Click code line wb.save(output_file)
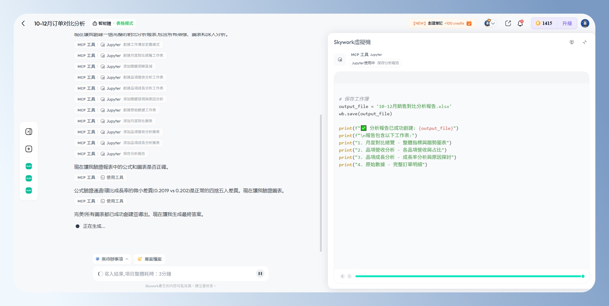Image resolution: width=609 pixels, height=306 pixels. click(365, 114)
